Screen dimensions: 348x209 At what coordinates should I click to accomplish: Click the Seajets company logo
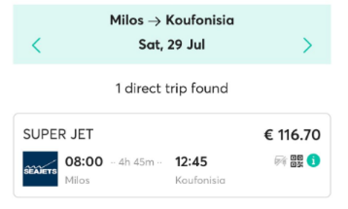tap(40, 169)
